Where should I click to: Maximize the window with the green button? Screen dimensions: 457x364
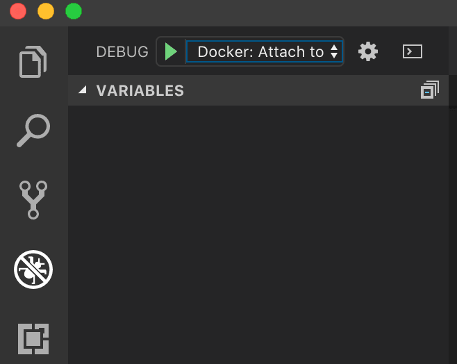point(73,11)
